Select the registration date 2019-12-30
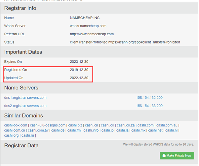The height and width of the screenshot is (166, 199). coord(79,70)
